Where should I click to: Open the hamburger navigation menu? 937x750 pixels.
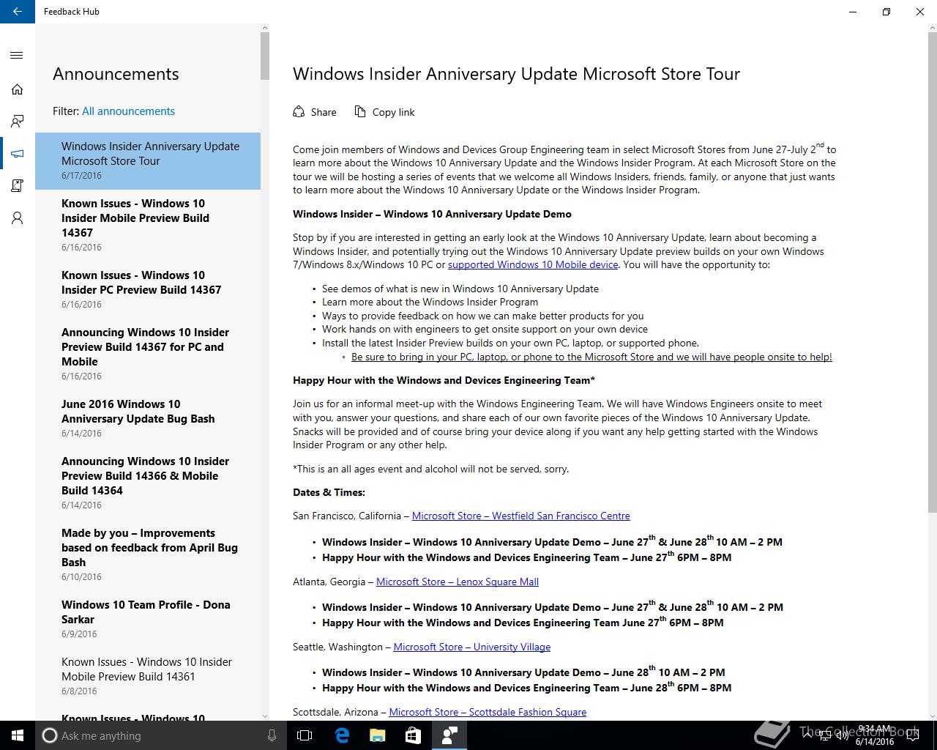(x=17, y=55)
